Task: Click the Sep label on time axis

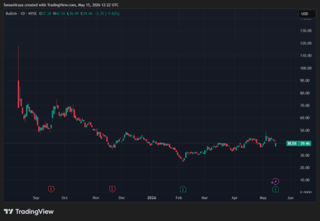Action: tap(36, 198)
